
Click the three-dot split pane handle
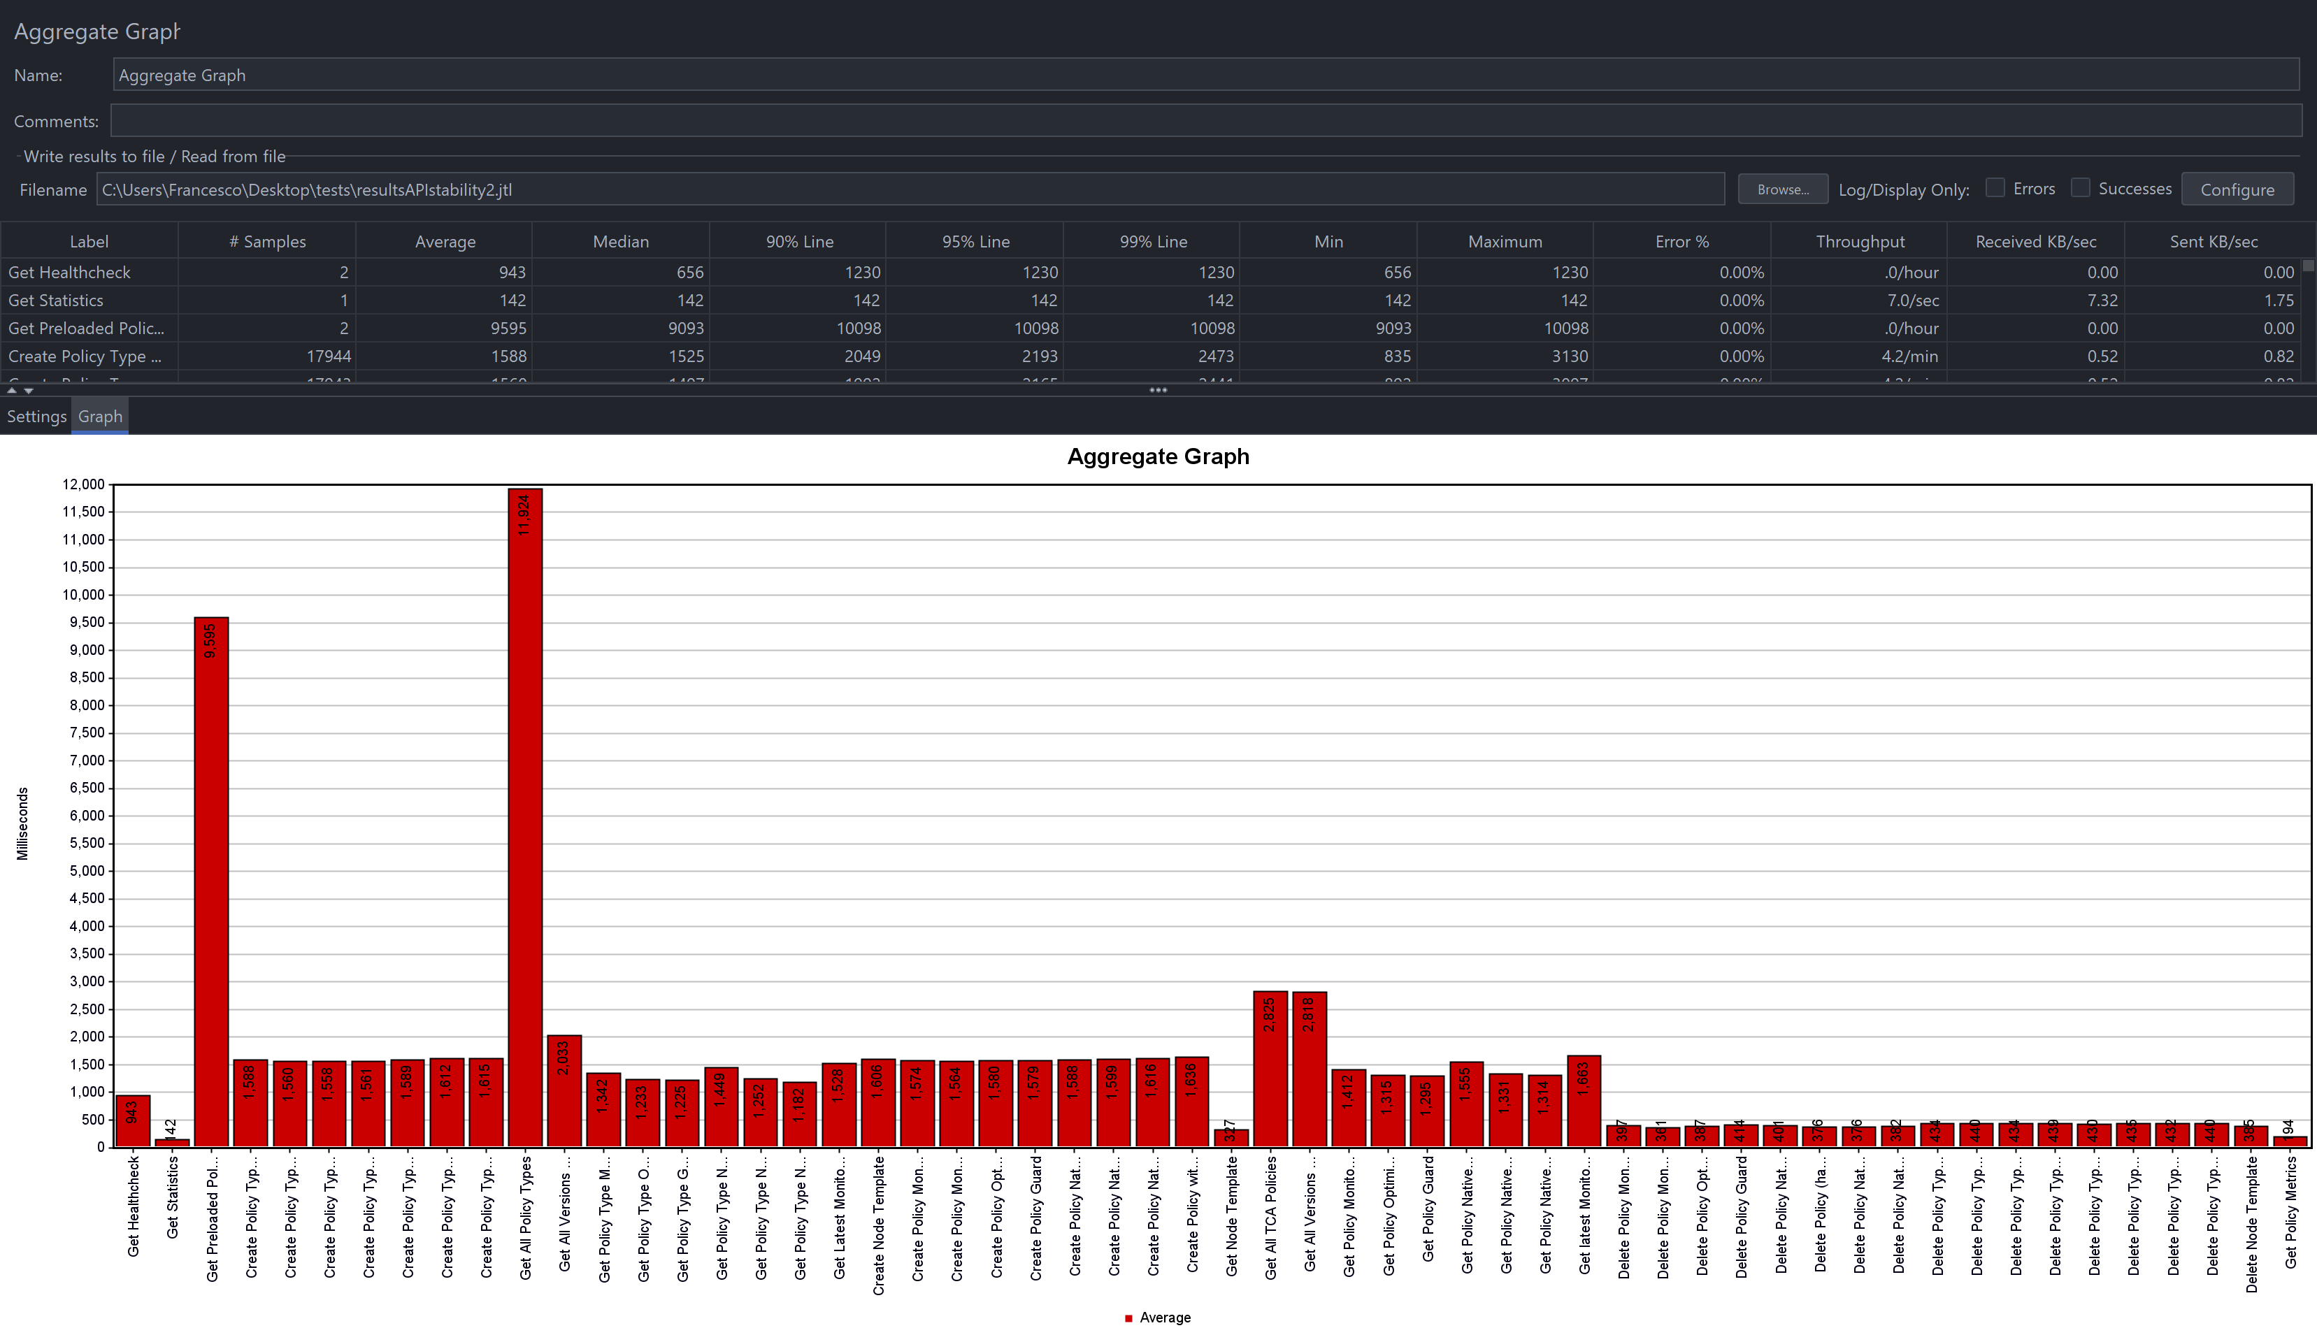pos(1158,390)
